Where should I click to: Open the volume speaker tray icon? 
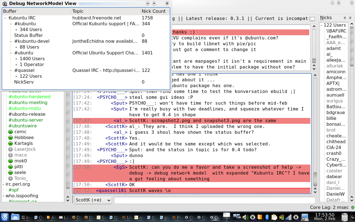(x=245, y=217)
